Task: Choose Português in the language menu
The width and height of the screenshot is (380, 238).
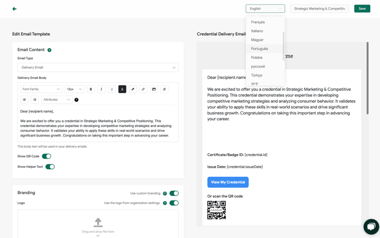Action: (x=260, y=49)
